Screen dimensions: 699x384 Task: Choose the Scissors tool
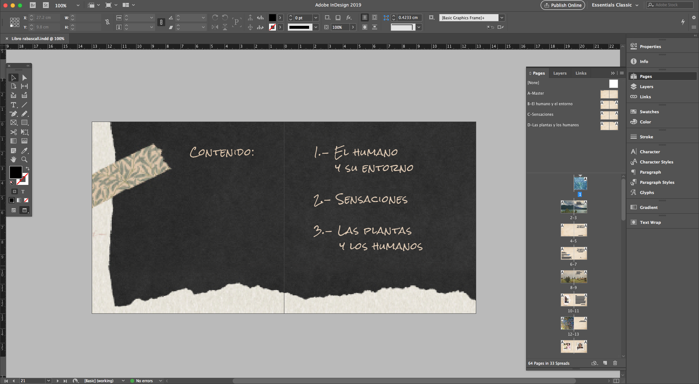pos(13,132)
